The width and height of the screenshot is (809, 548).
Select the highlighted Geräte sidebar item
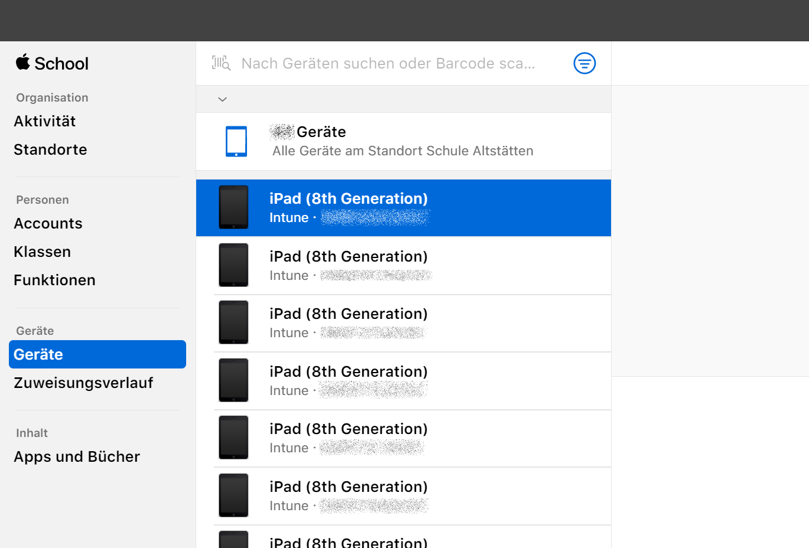97,354
